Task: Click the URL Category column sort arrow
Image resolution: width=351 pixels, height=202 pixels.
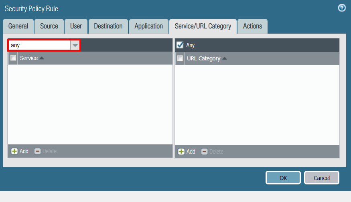Action: (225, 59)
